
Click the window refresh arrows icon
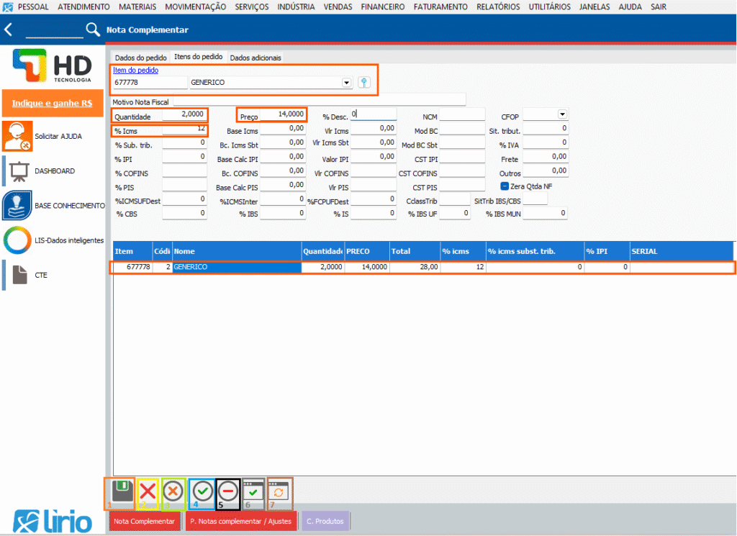coord(280,492)
